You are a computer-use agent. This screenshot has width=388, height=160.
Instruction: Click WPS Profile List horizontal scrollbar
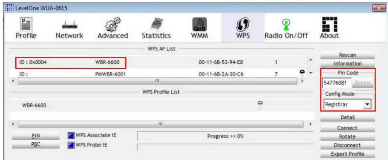pyautogui.click(x=161, y=124)
